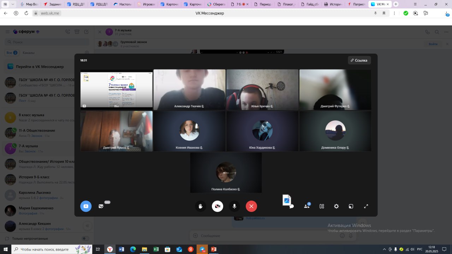Image resolution: width=452 pixels, height=254 pixels.
Task: Click the web.vk.me address bar
Action: [49, 13]
